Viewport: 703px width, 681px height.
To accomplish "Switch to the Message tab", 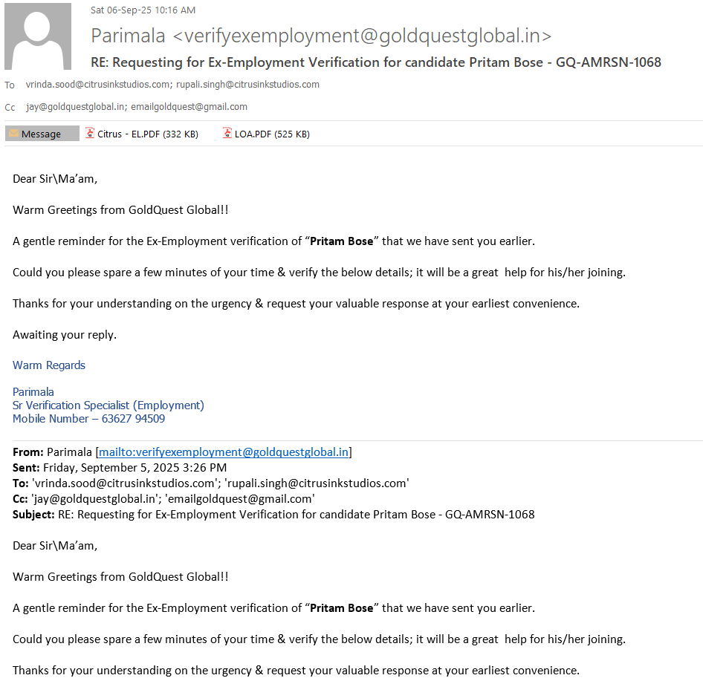I will pyautogui.click(x=42, y=134).
